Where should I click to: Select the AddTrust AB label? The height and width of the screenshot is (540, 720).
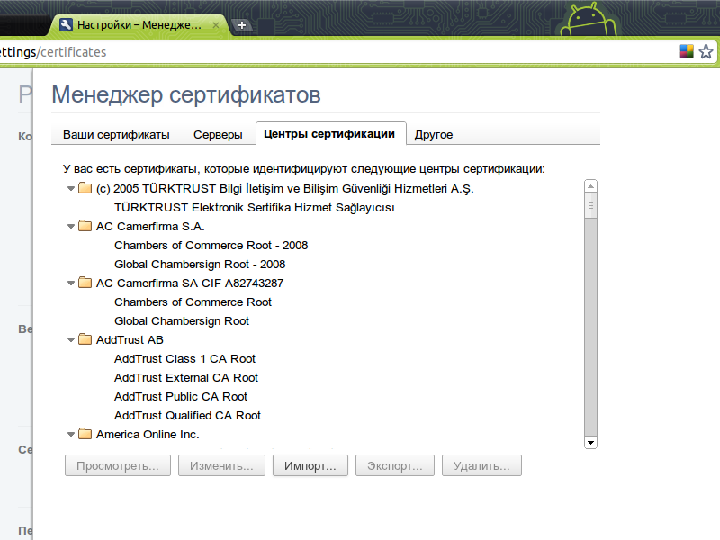(130, 340)
